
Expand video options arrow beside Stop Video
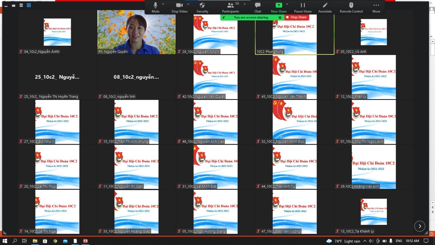coord(188,4)
